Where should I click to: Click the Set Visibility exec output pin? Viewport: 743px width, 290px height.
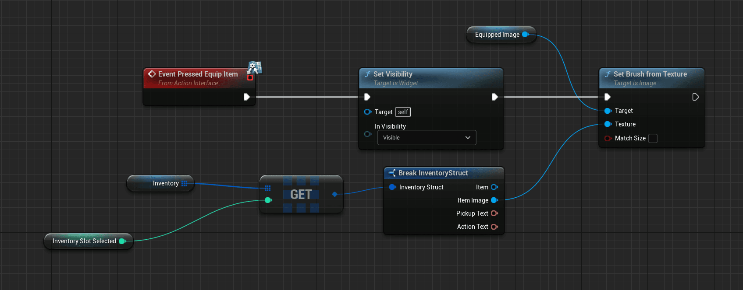[x=494, y=97]
